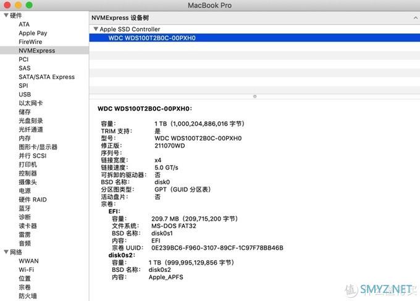Open 光纤通道 in the sidebar
Screen dimensions: 420x301
pos(30,129)
